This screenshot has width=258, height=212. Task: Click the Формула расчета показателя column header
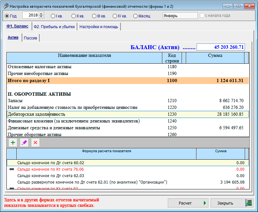click(x=107, y=154)
